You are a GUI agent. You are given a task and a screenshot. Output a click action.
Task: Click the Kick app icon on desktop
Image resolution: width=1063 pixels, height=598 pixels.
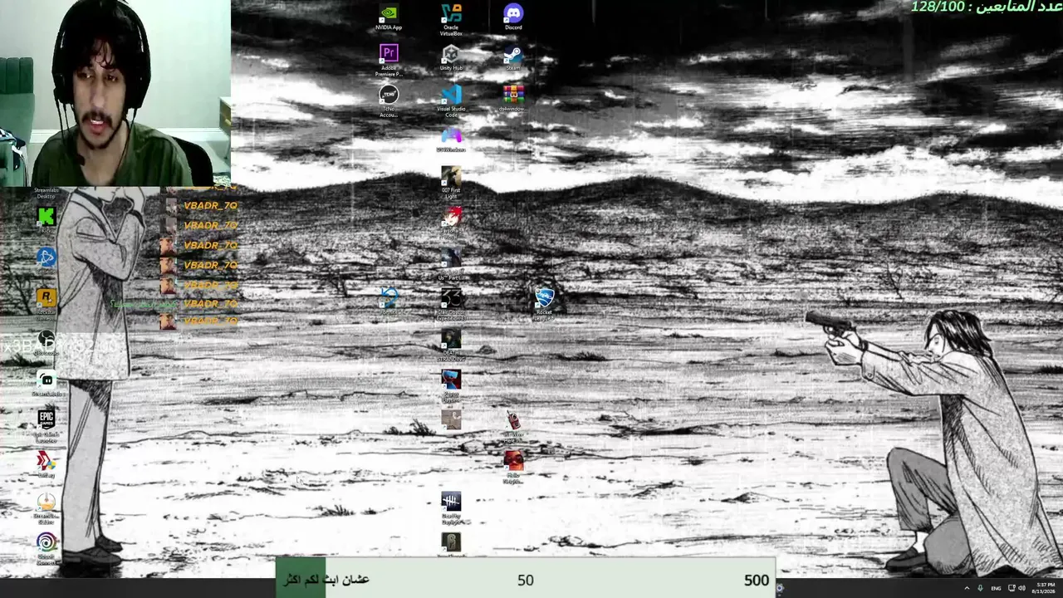click(47, 218)
